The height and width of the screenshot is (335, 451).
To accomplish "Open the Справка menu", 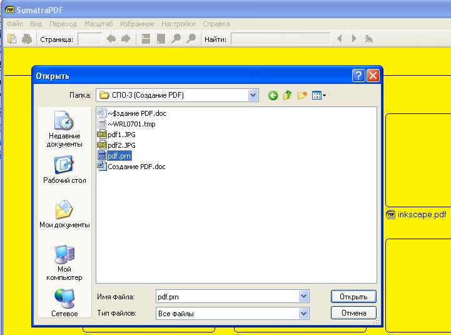I will [x=216, y=24].
